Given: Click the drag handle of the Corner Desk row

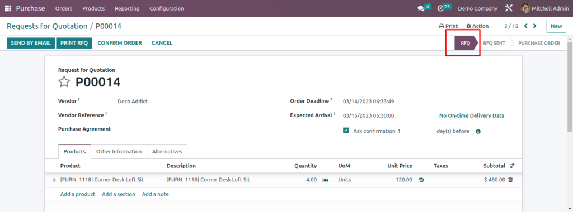Looking at the screenshot, I should tap(54, 180).
